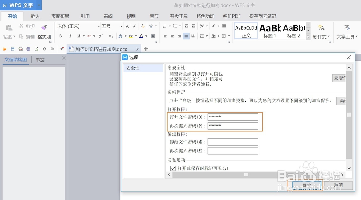Apply superscript X² formatting

click(101, 36)
